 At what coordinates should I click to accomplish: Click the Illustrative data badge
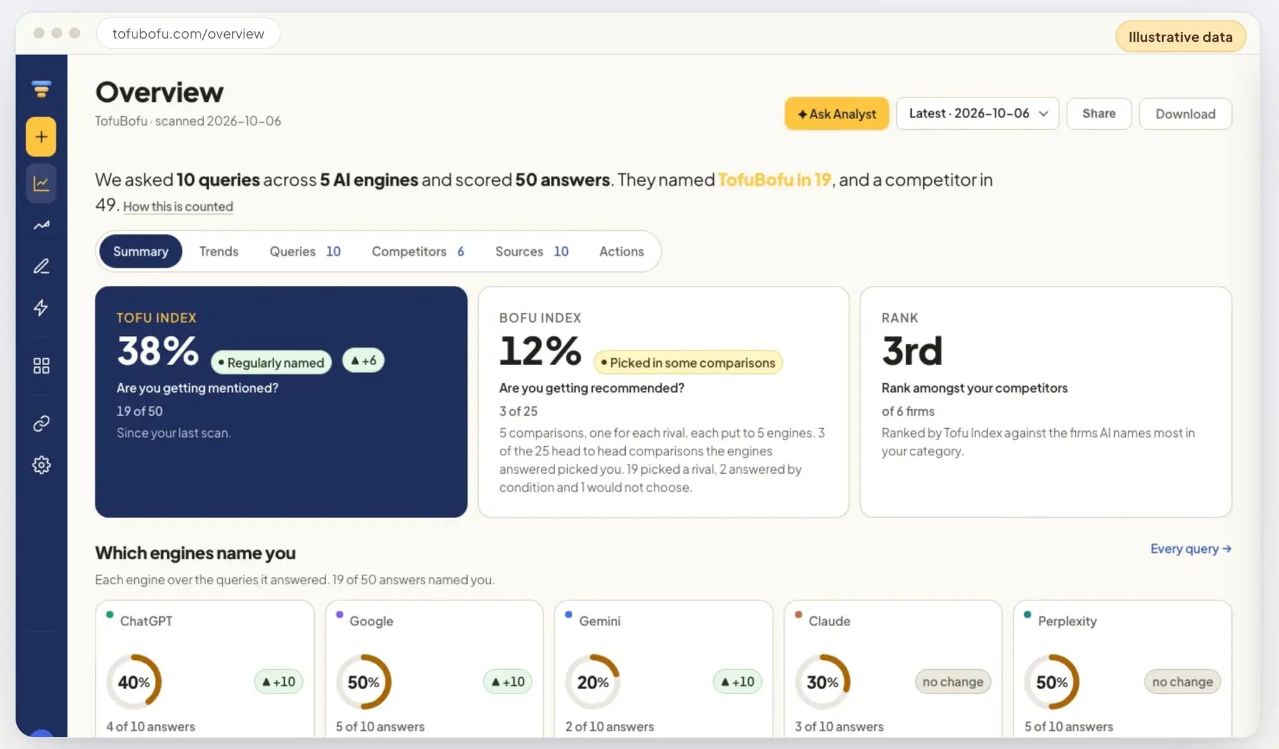1180,37
